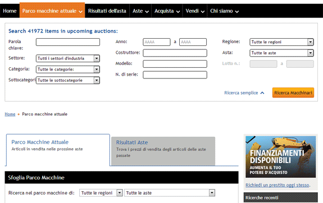Focus the N. di serie field
The height and width of the screenshot is (203, 323).
(175, 75)
